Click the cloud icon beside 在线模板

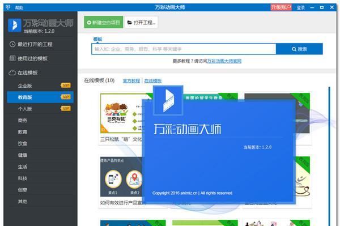tap(12, 73)
